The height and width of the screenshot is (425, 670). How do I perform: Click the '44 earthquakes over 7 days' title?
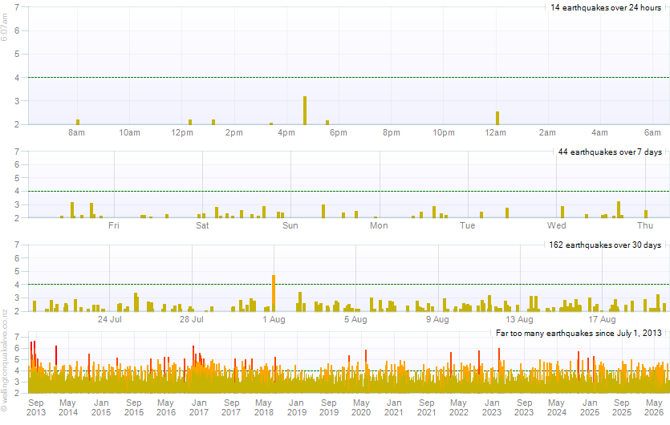point(610,152)
